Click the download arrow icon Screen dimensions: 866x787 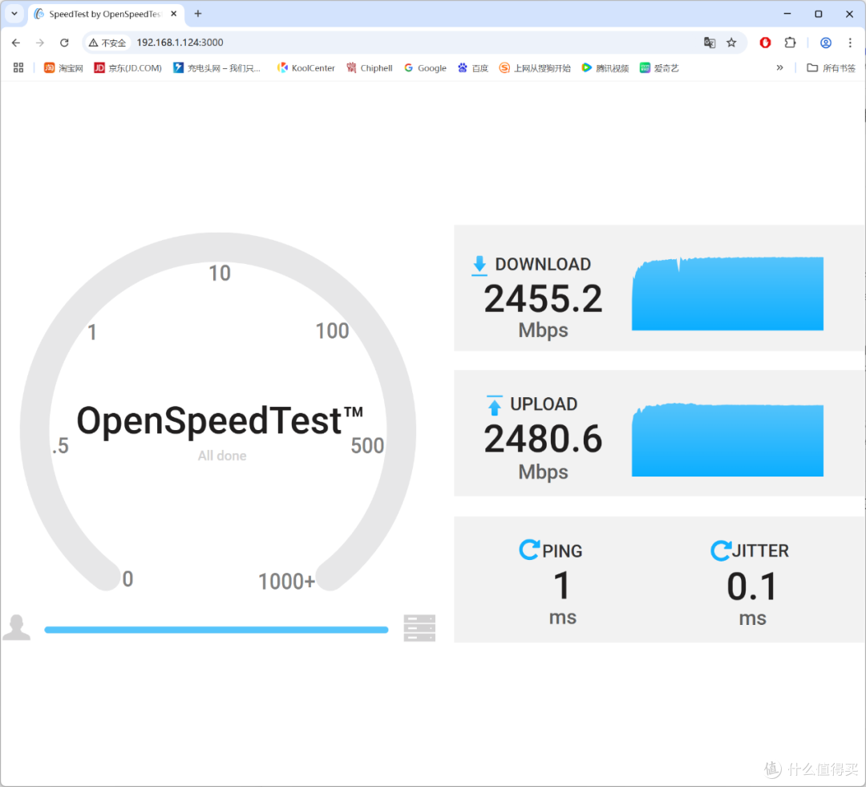[480, 266]
